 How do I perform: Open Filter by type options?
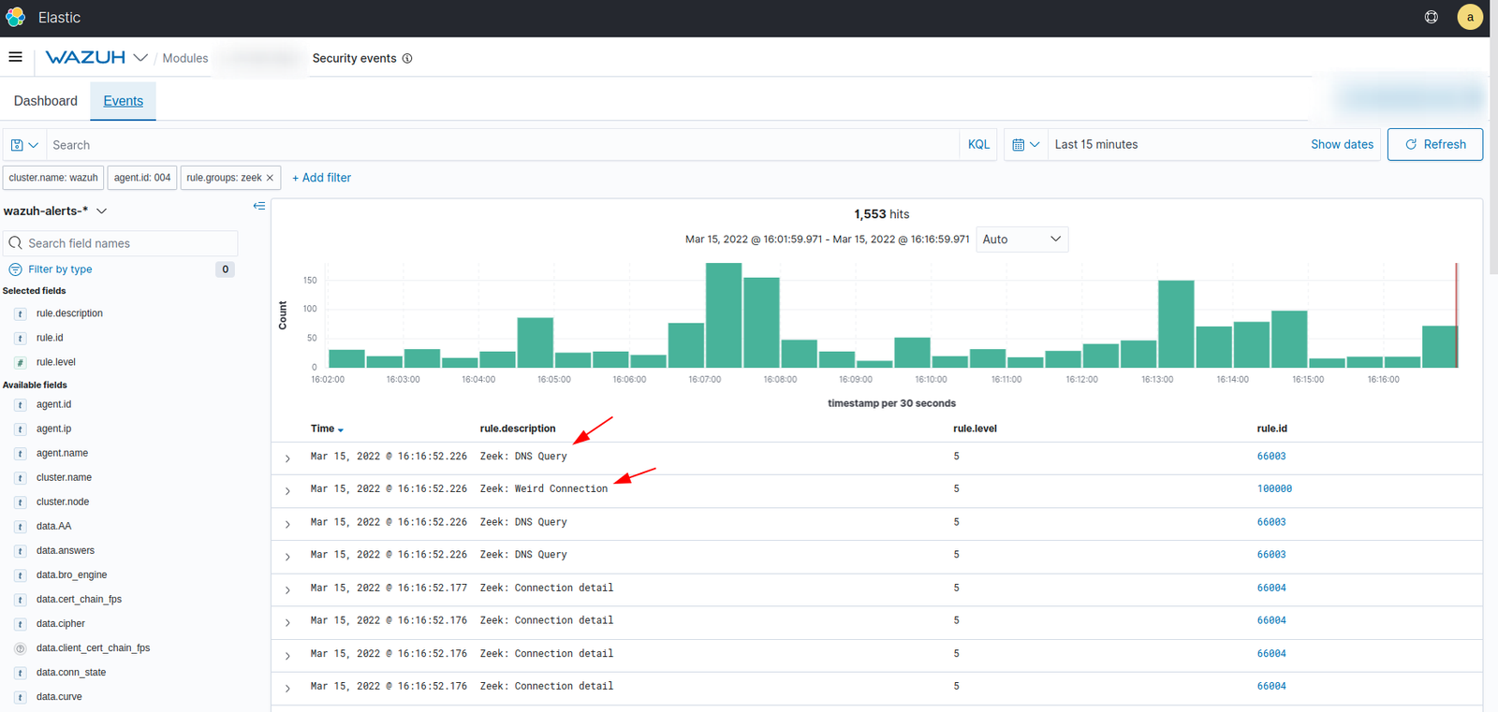click(x=60, y=269)
